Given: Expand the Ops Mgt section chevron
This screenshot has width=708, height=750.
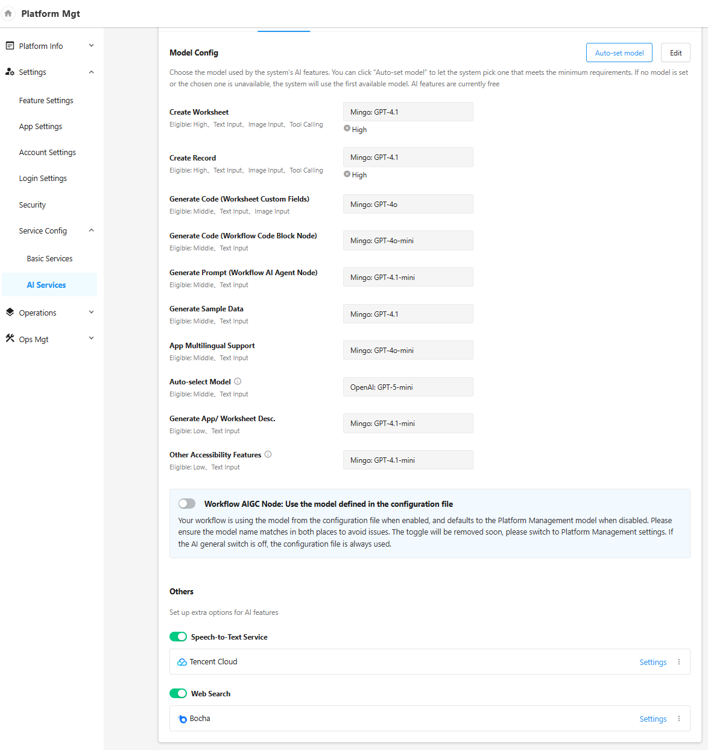Looking at the screenshot, I should tap(91, 338).
